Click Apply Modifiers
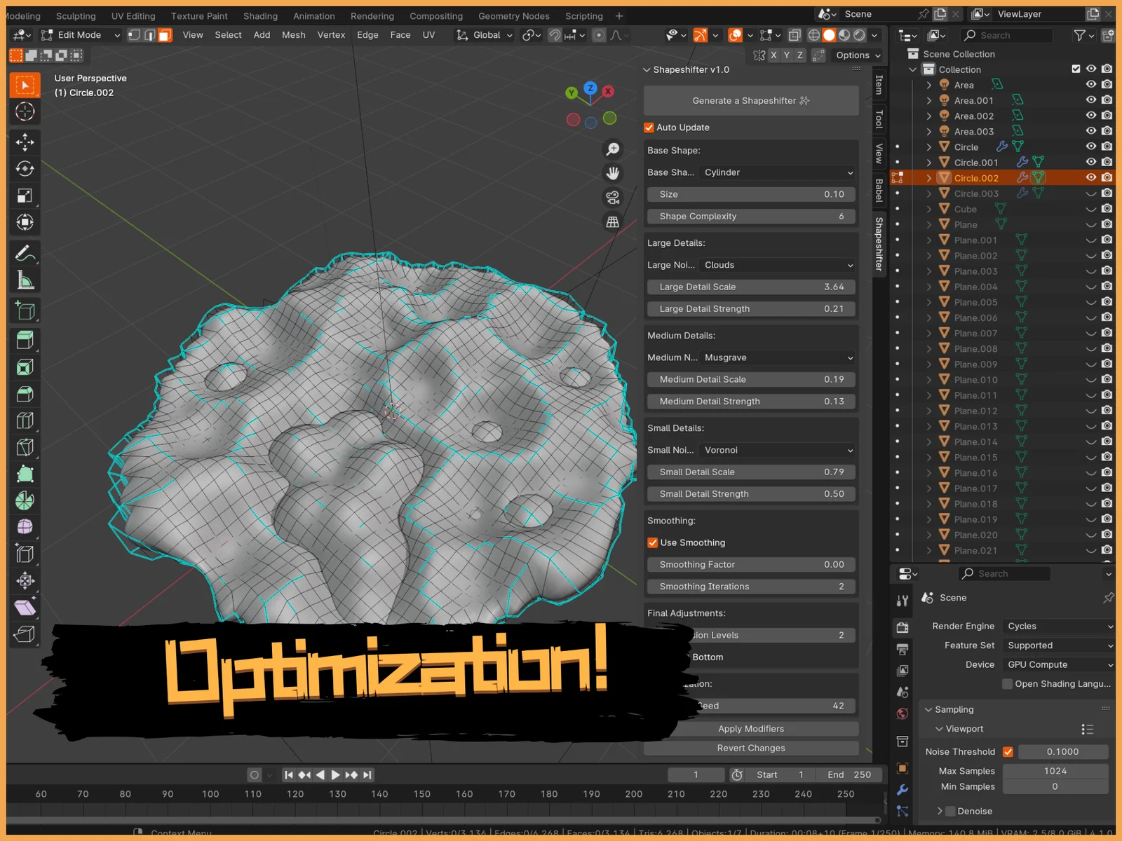 pos(750,729)
